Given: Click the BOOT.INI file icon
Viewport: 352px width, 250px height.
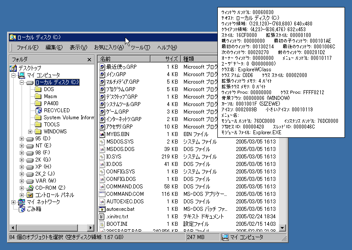Looking at the screenshot, I should [102, 224].
